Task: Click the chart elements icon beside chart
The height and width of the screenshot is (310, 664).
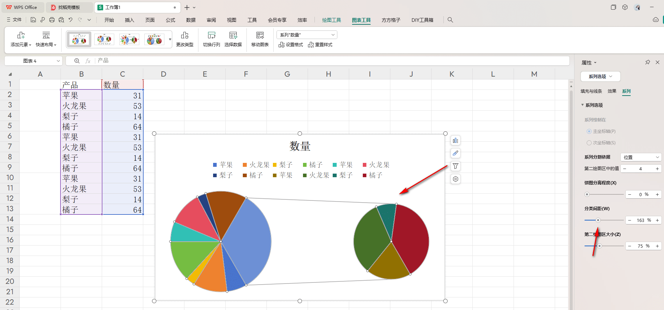Action: 456,141
